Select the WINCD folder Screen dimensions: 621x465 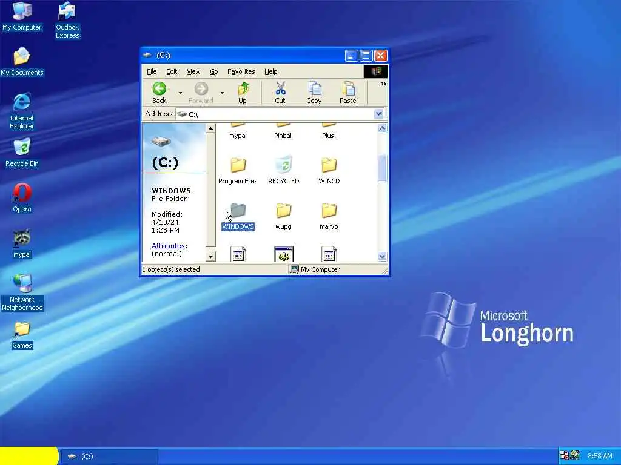(x=329, y=171)
